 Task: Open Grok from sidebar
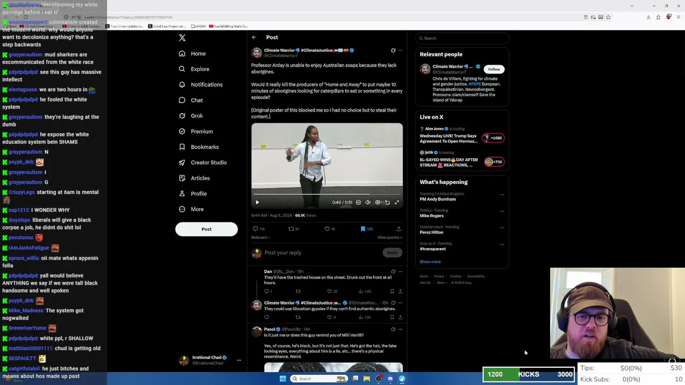(191, 115)
